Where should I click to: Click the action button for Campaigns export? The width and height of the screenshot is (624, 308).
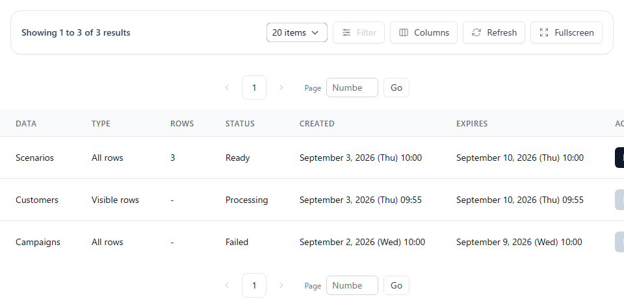click(x=619, y=242)
